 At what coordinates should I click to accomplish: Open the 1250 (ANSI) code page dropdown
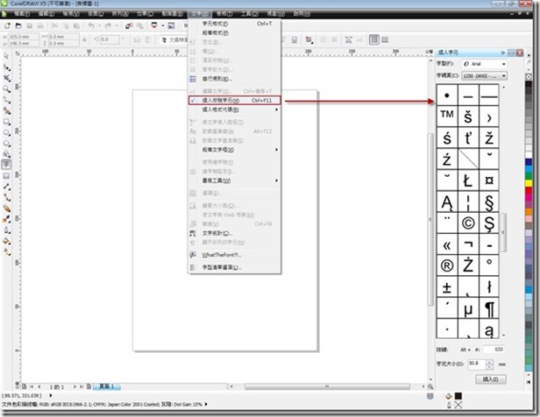coord(485,75)
